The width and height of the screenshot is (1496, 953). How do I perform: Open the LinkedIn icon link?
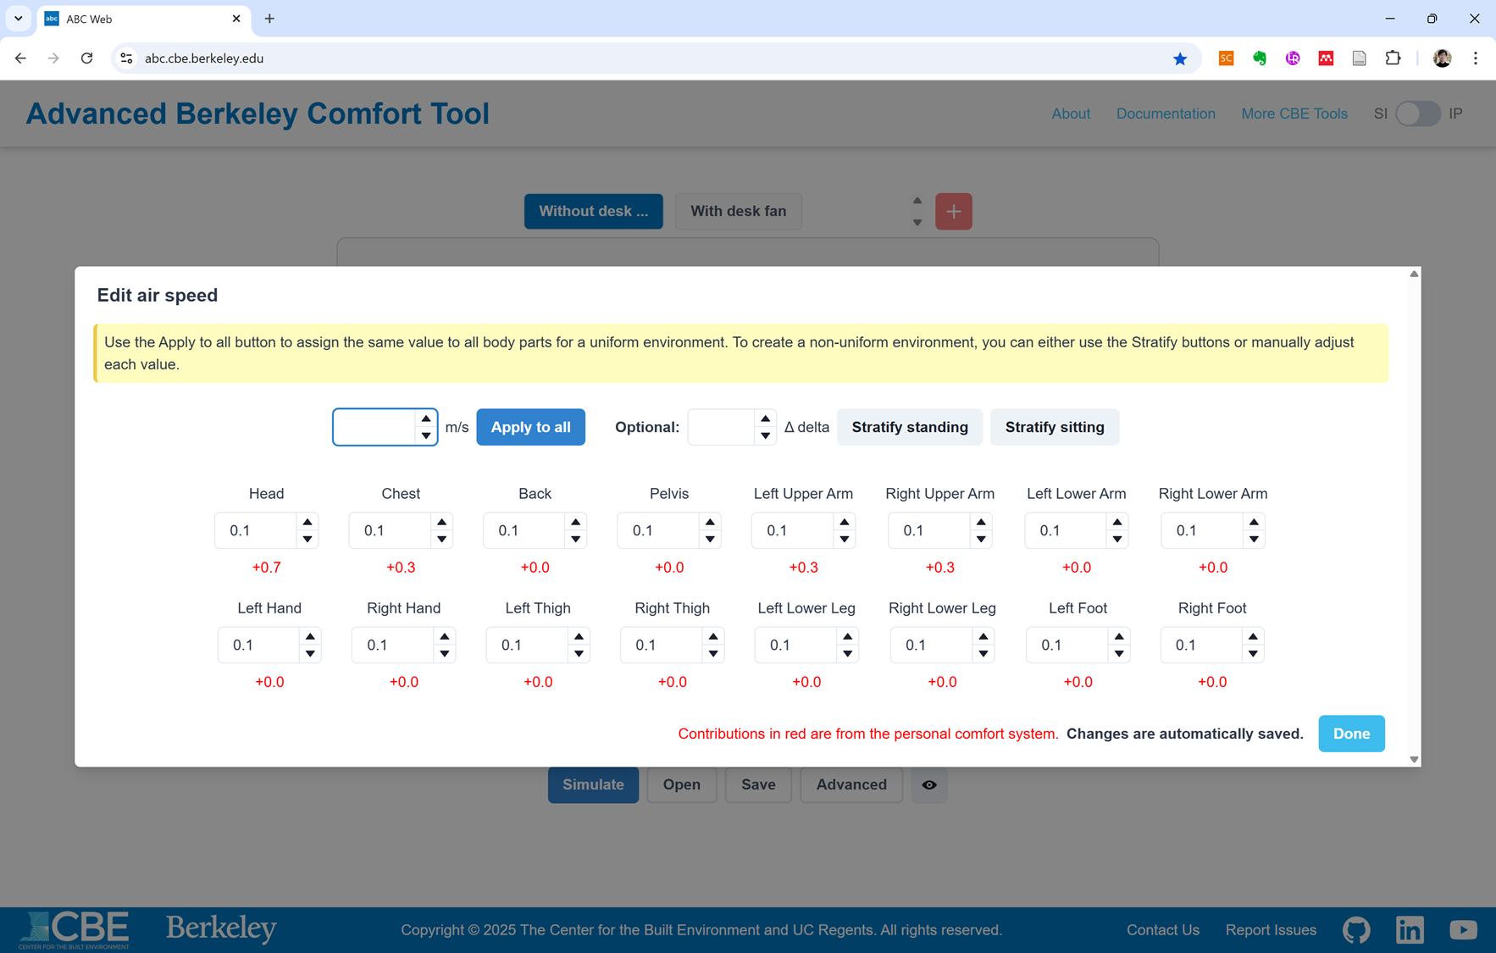click(1410, 929)
